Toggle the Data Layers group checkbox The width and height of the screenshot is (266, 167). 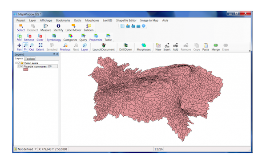point(19,63)
